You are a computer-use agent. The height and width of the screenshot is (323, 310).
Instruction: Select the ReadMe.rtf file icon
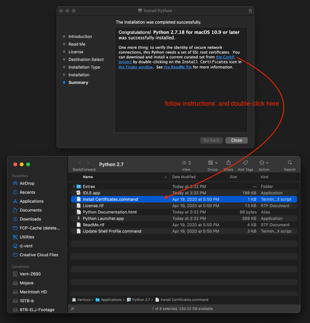point(78,225)
